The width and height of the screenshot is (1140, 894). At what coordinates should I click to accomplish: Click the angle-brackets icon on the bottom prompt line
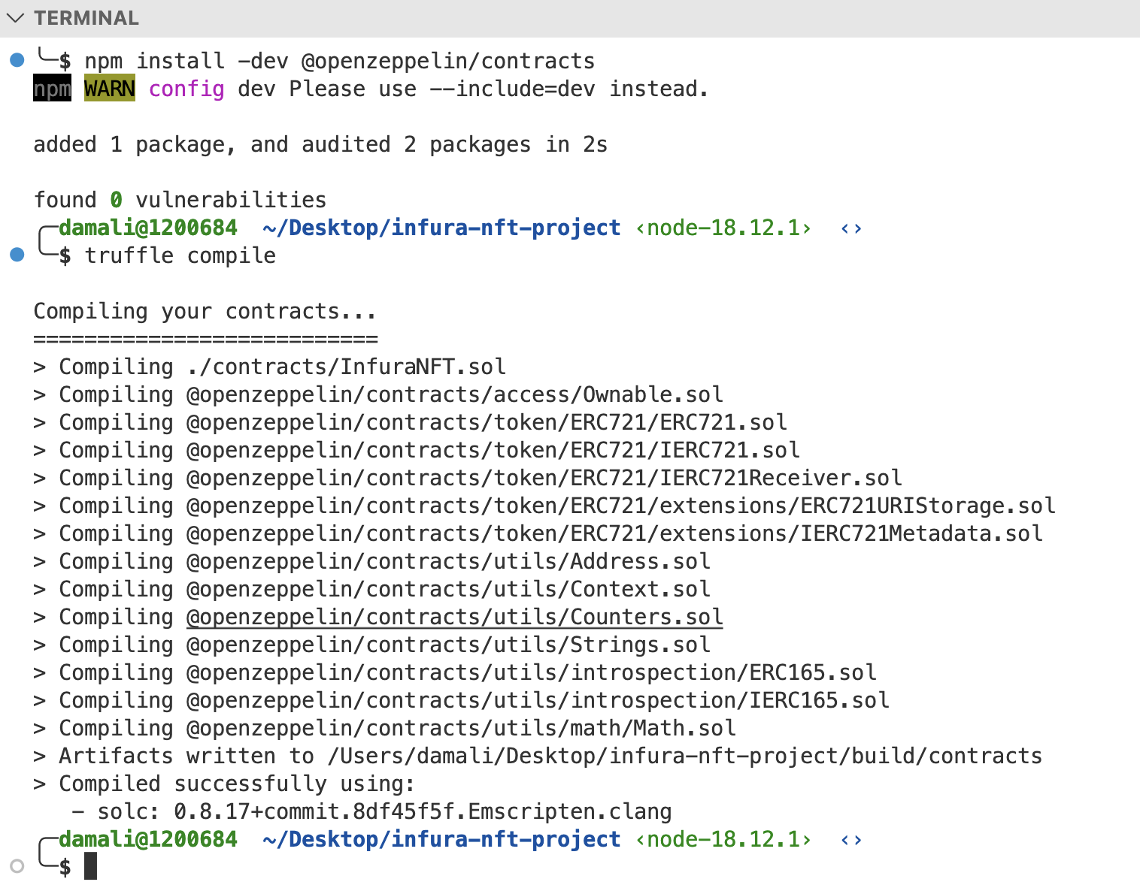pyautogui.click(x=852, y=839)
